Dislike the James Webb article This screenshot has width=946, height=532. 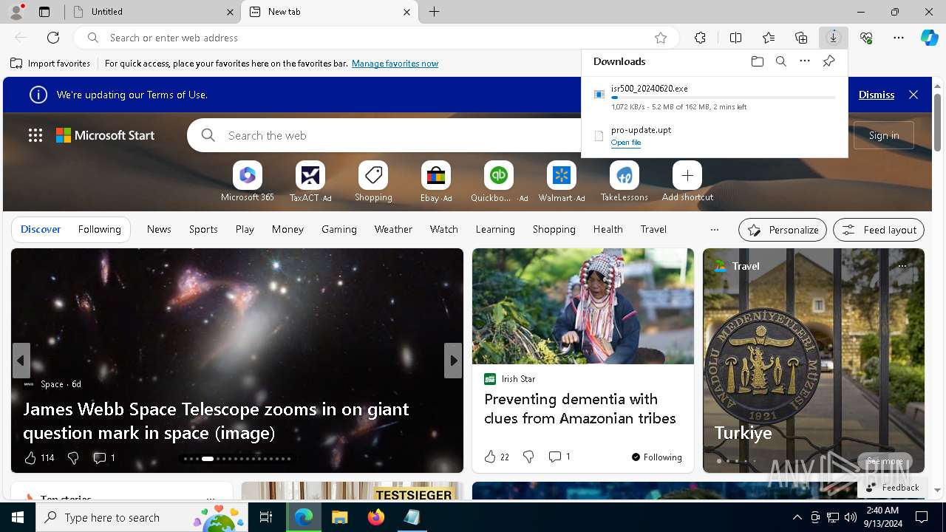(x=73, y=458)
